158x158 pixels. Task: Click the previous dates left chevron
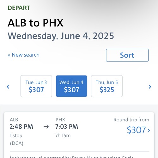tap(8, 87)
